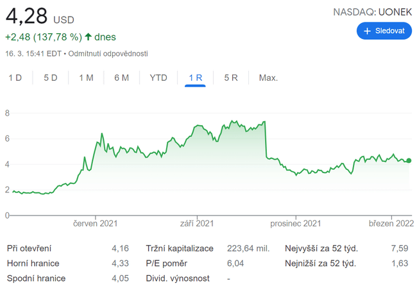Show the 1 M chart range
The width and height of the screenshot is (417, 295).
(x=86, y=78)
